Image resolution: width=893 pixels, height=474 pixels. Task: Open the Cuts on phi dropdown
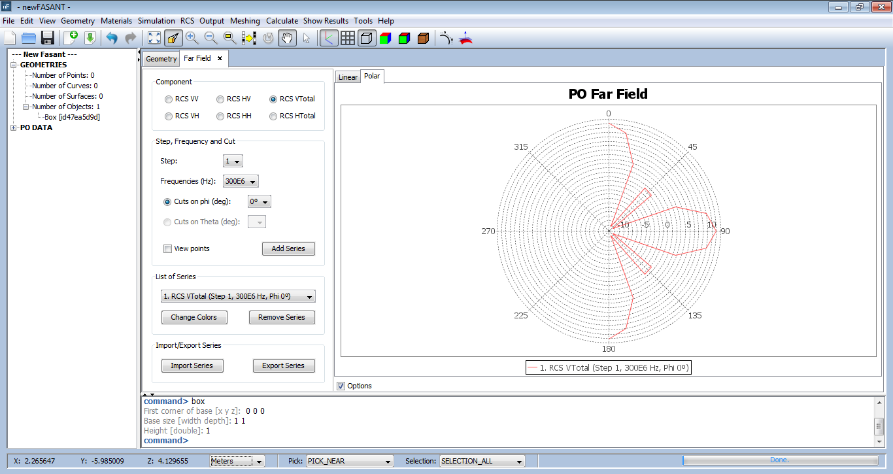pos(259,202)
